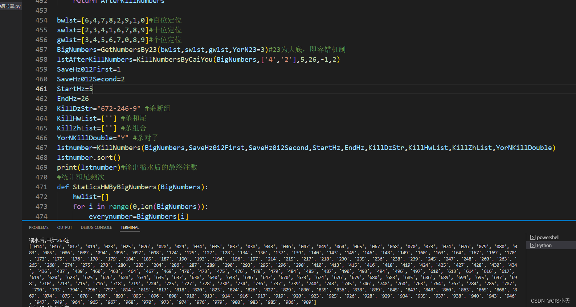This screenshot has width=576, height=307.
Task: Click 'lstnumber=KillNumbers(' call line
Action: (x=306, y=148)
